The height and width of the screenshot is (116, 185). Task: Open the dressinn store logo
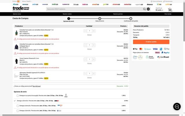click(150, 4)
